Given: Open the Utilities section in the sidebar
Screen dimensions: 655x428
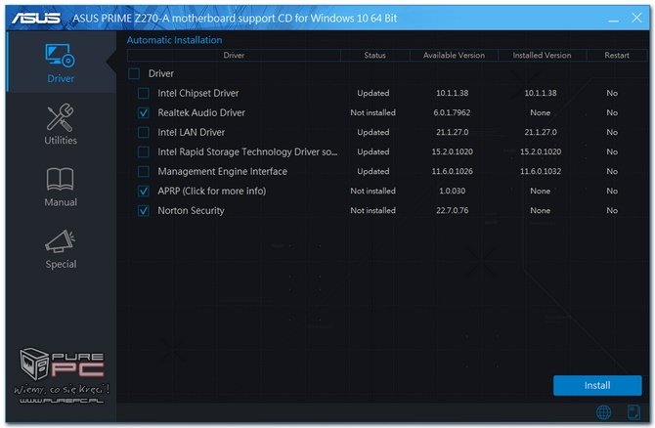Looking at the screenshot, I should click(61, 124).
